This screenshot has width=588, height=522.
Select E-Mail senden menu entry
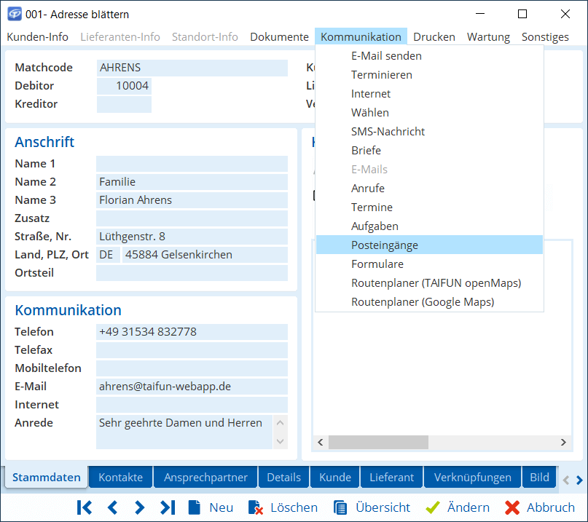(x=386, y=56)
